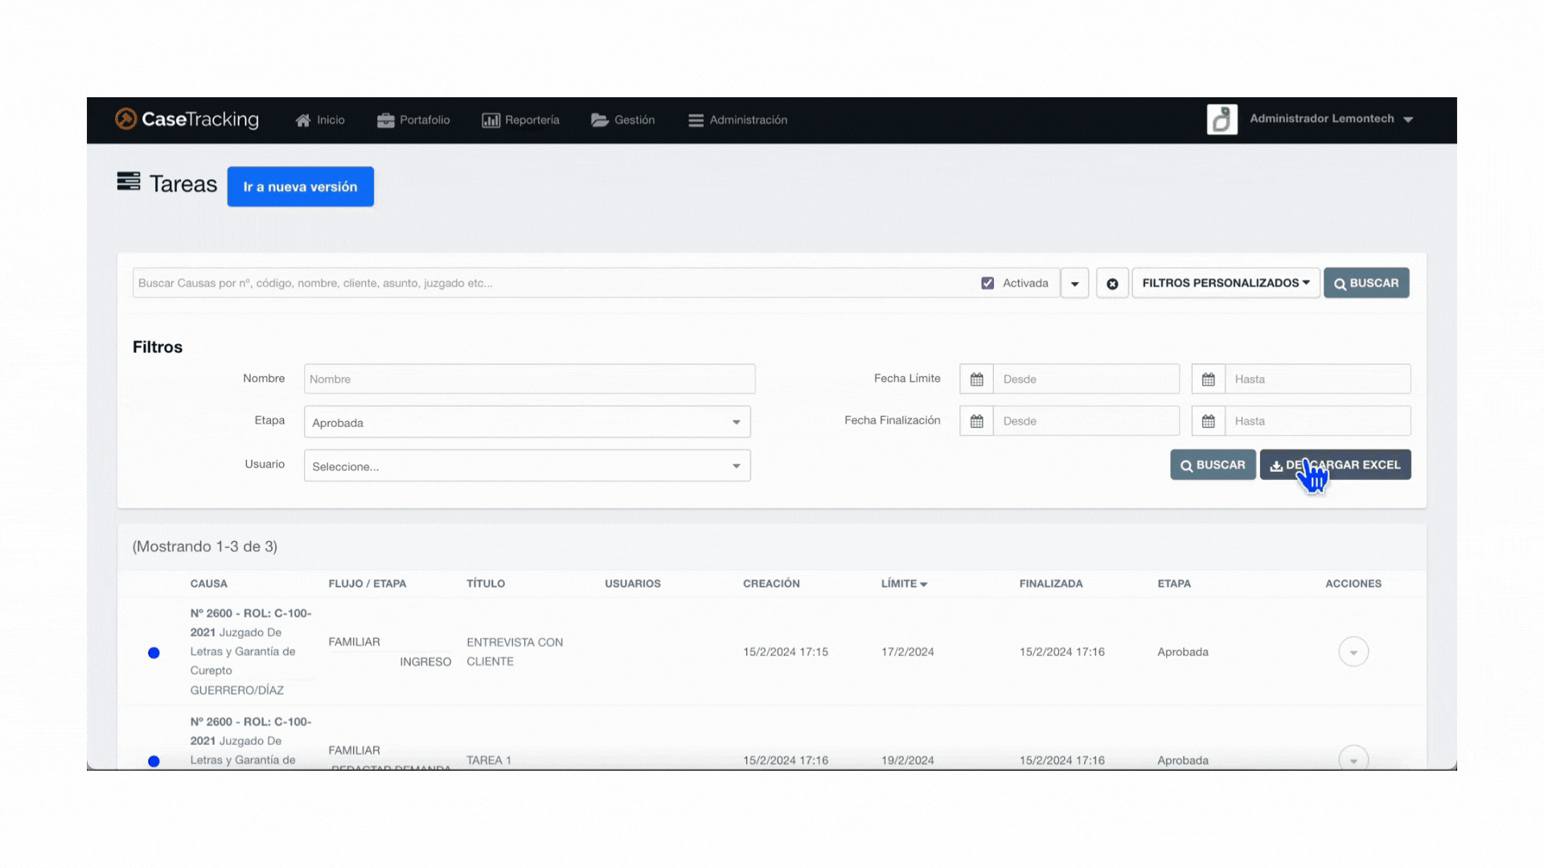Viewport: 1544px width, 868px height.
Task: Click the Inicio home icon
Action: pos(302,120)
